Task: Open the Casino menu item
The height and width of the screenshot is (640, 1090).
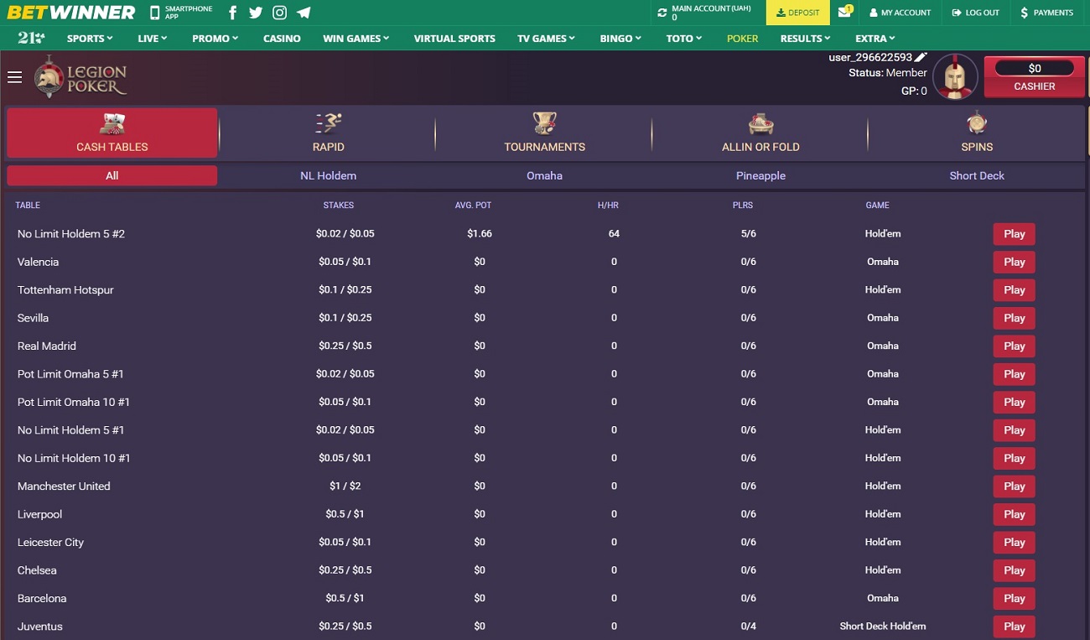Action: coord(282,38)
